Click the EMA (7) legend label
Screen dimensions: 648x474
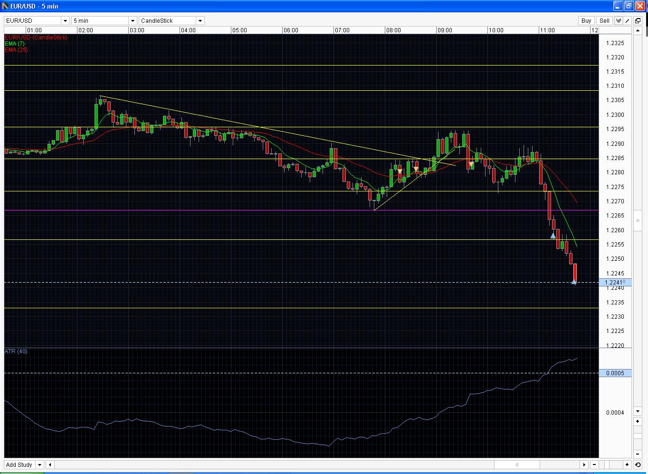15,43
